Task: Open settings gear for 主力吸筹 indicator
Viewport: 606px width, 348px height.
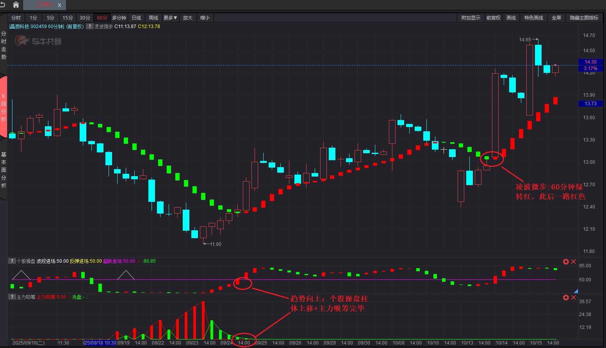Action: 566,297
